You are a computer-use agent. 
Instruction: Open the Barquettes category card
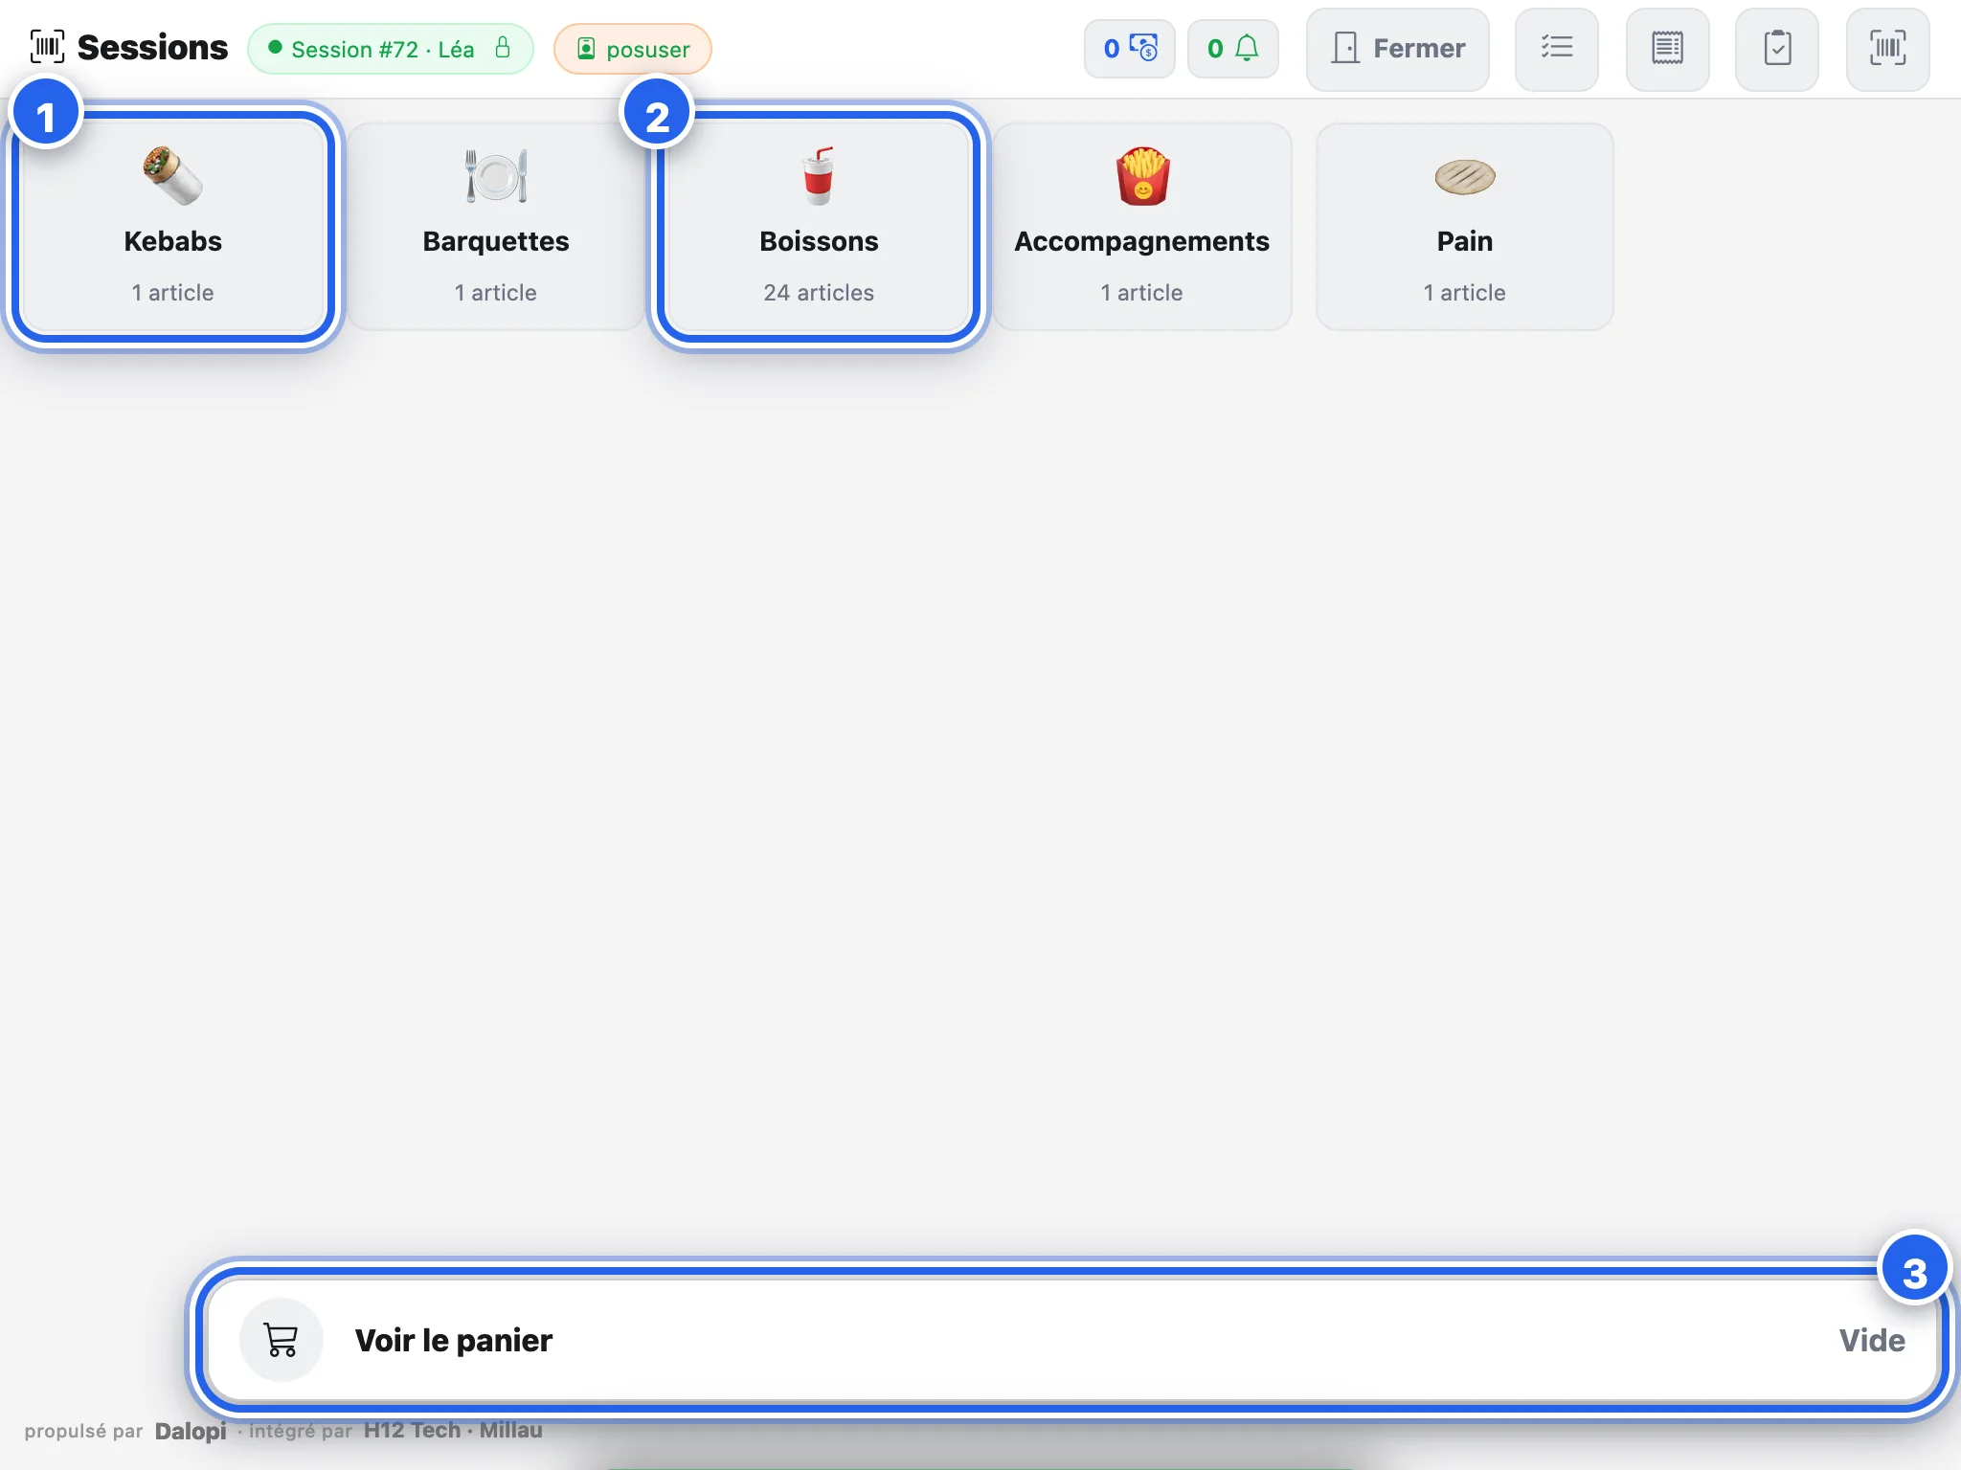coord(496,227)
